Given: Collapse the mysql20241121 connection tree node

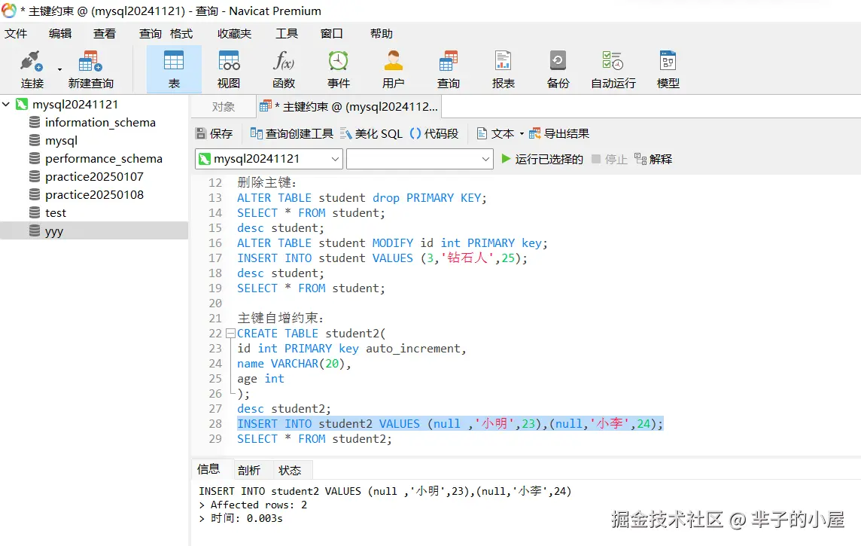Looking at the screenshot, I should point(6,104).
